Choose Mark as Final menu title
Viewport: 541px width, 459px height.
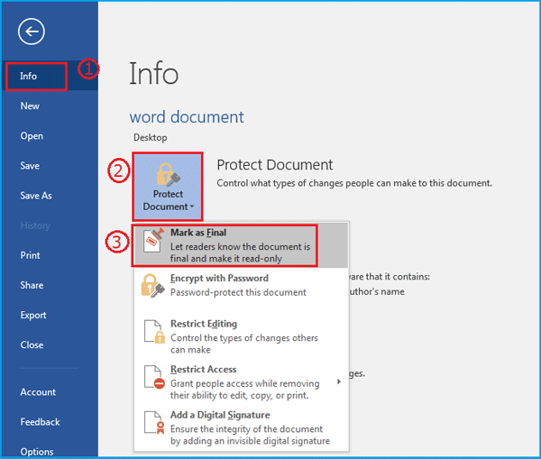click(198, 233)
